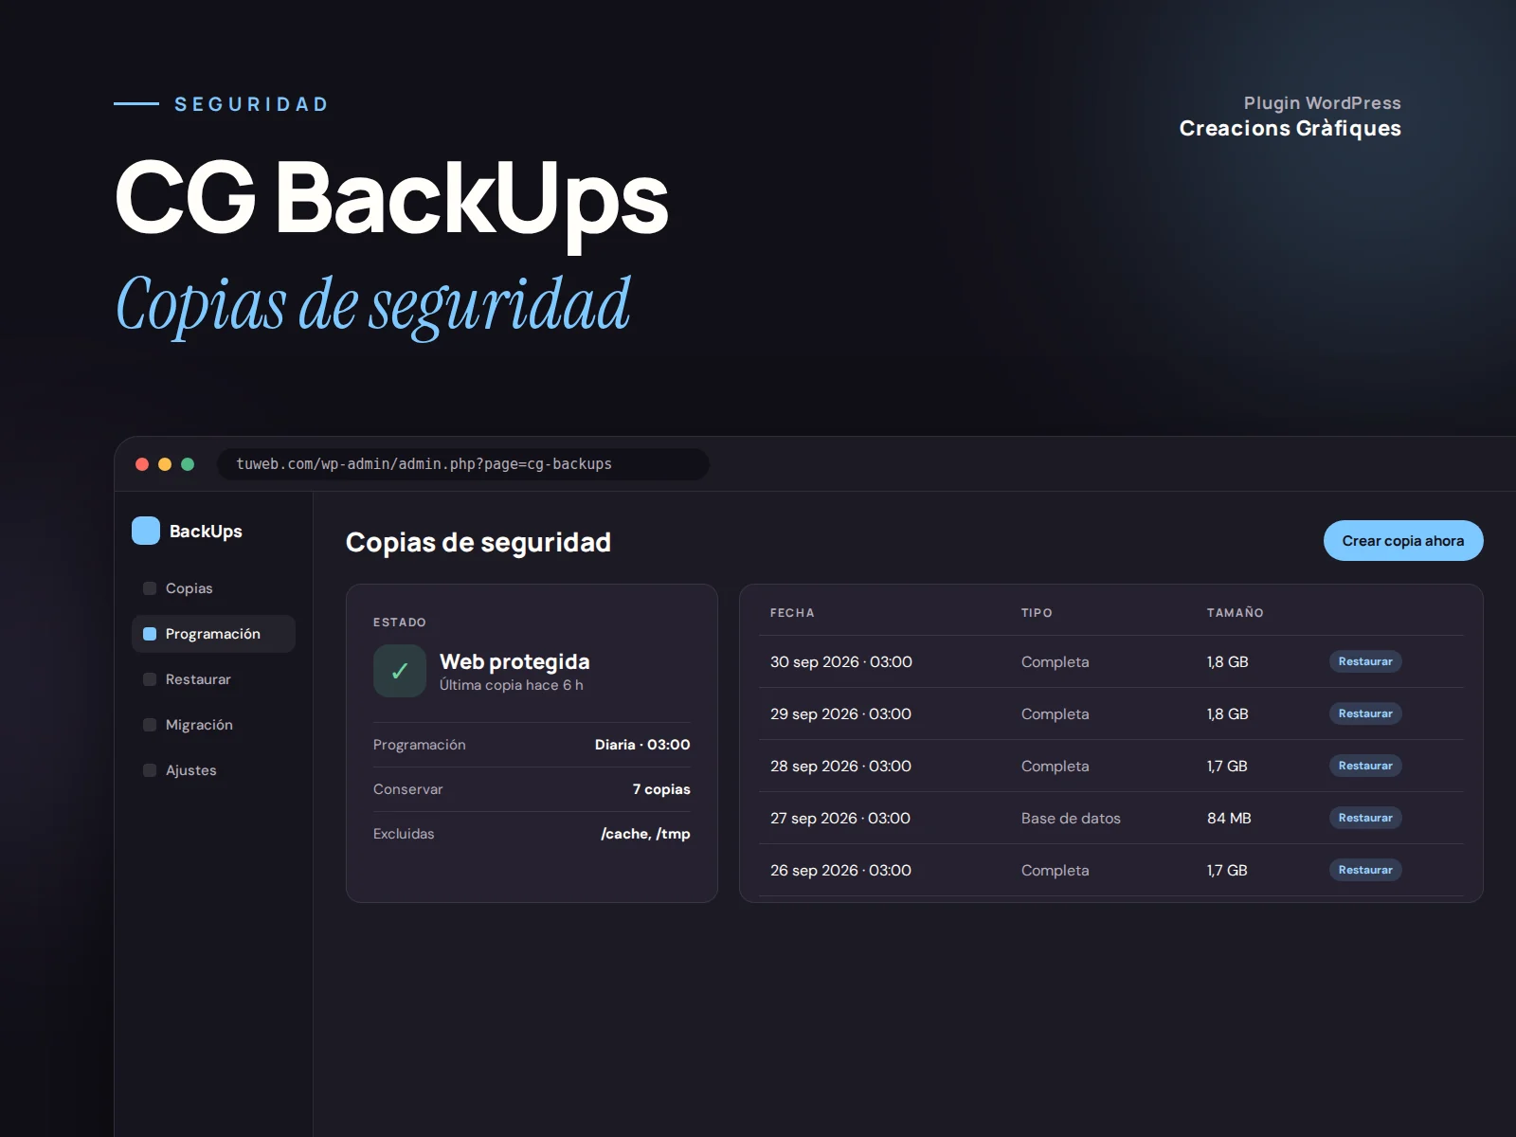
Task: Click the 'ESTADO' card label
Action: 400,623
